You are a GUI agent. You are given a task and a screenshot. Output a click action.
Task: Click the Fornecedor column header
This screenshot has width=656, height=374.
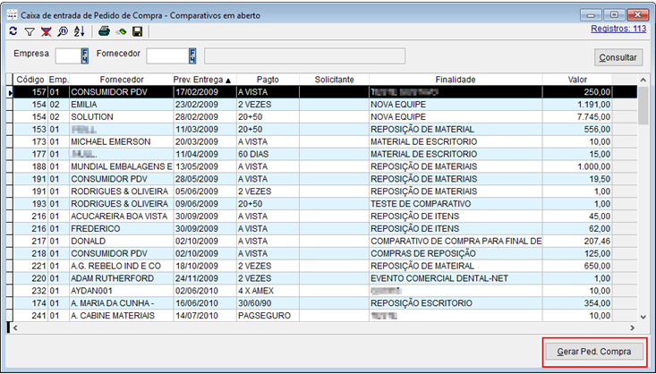click(120, 80)
